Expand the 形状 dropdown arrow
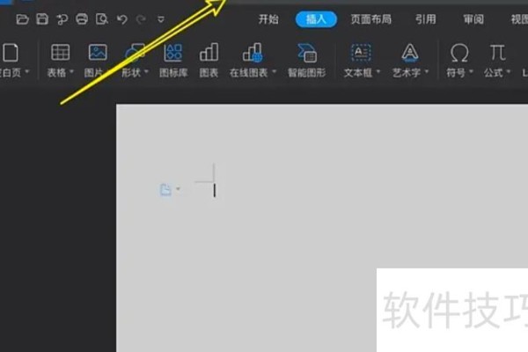 (146, 72)
